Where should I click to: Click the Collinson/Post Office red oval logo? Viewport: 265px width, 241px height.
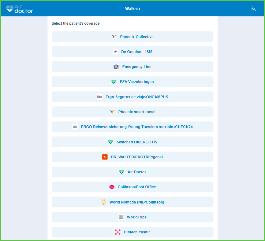point(112,187)
